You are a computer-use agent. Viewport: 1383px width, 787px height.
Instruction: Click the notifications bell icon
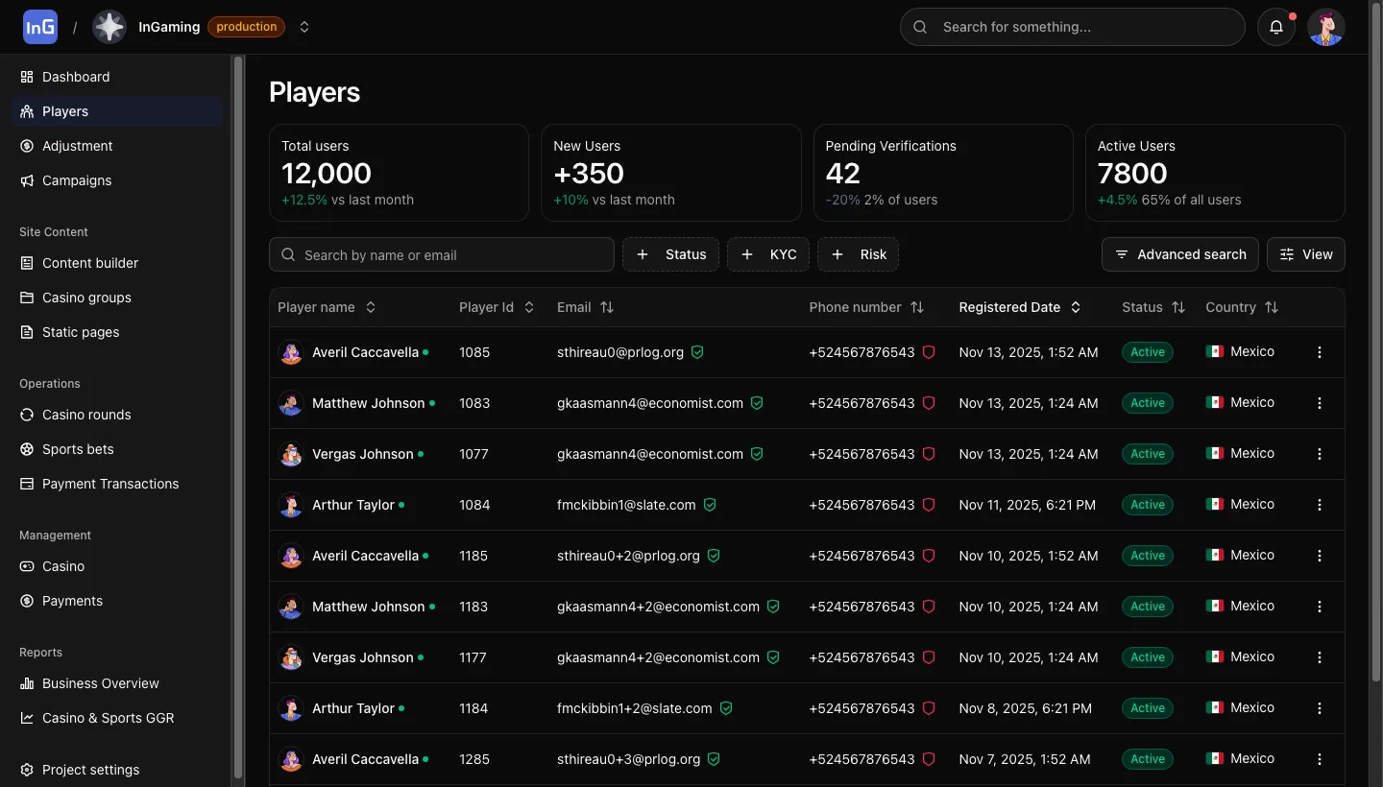1276,27
